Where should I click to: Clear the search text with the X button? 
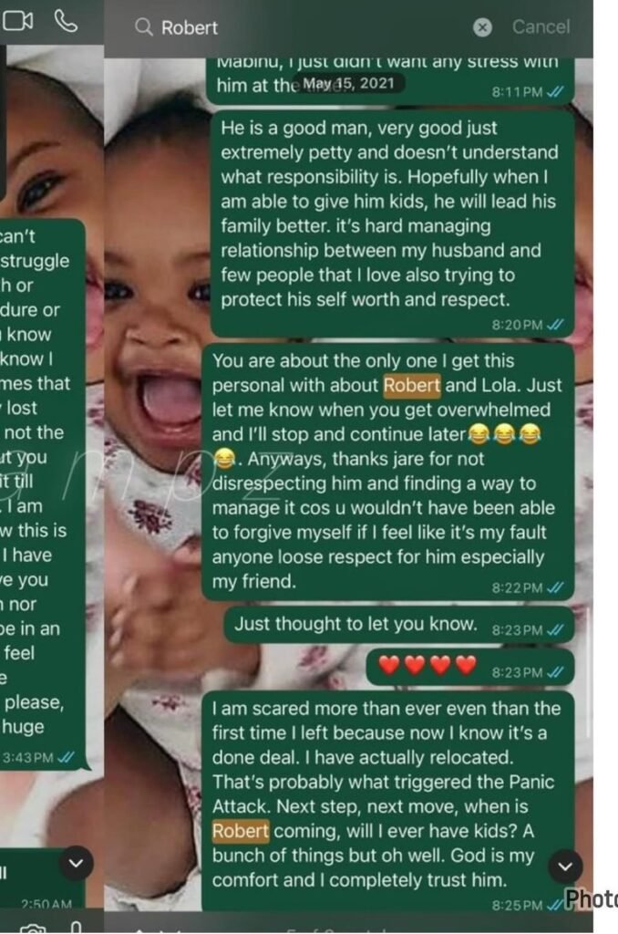[x=482, y=27]
